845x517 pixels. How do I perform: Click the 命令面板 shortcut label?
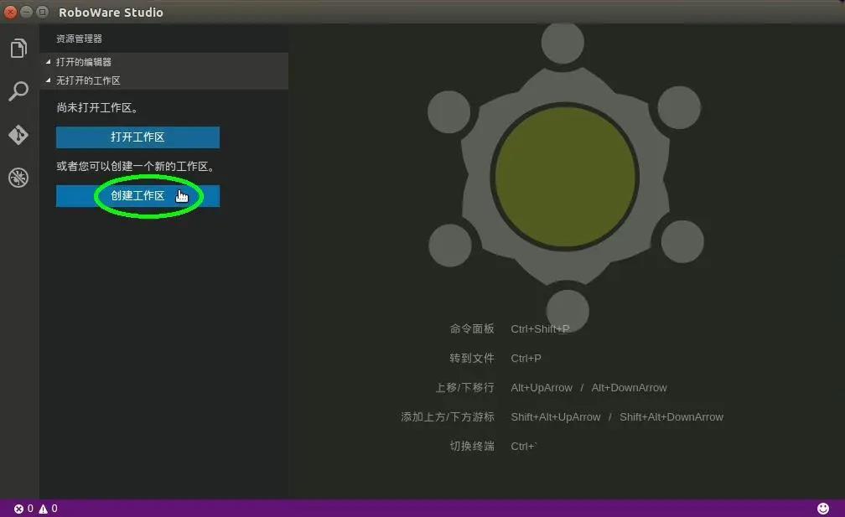[x=472, y=328]
